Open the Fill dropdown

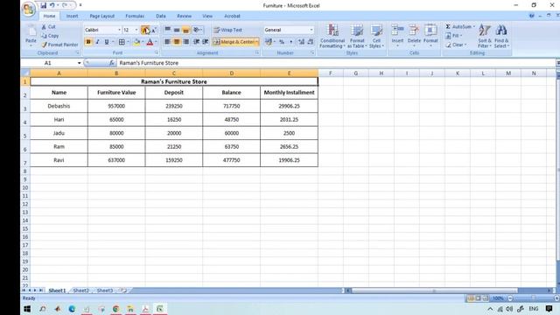click(x=461, y=36)
